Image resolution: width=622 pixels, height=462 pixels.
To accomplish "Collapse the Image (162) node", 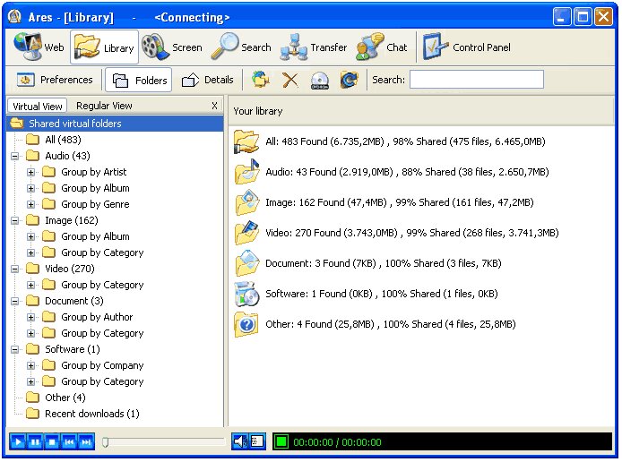I will pyautogui.click(x=14, y=220).
